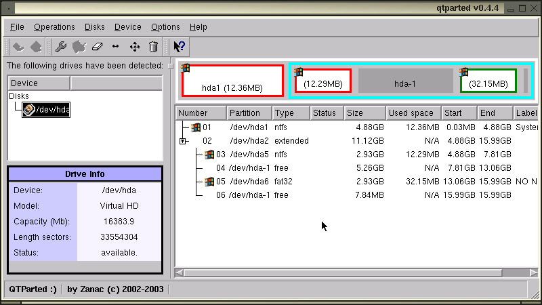This screenshot has height=305, width=542.
Task: Select the /dev/hda5 ntfs row
Action: (x=357, y=155)
